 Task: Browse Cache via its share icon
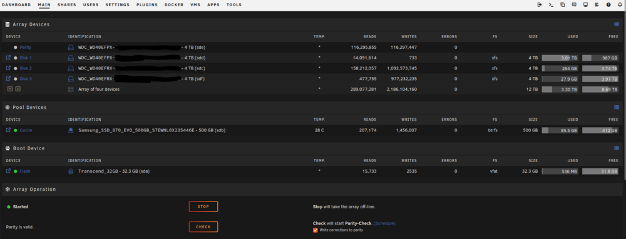point(8,130)
